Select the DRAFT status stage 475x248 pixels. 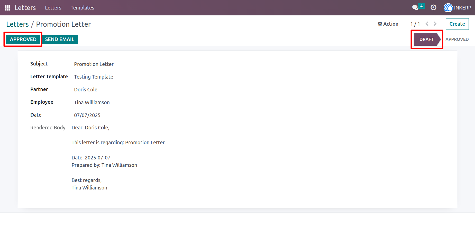tap(426, 39)
